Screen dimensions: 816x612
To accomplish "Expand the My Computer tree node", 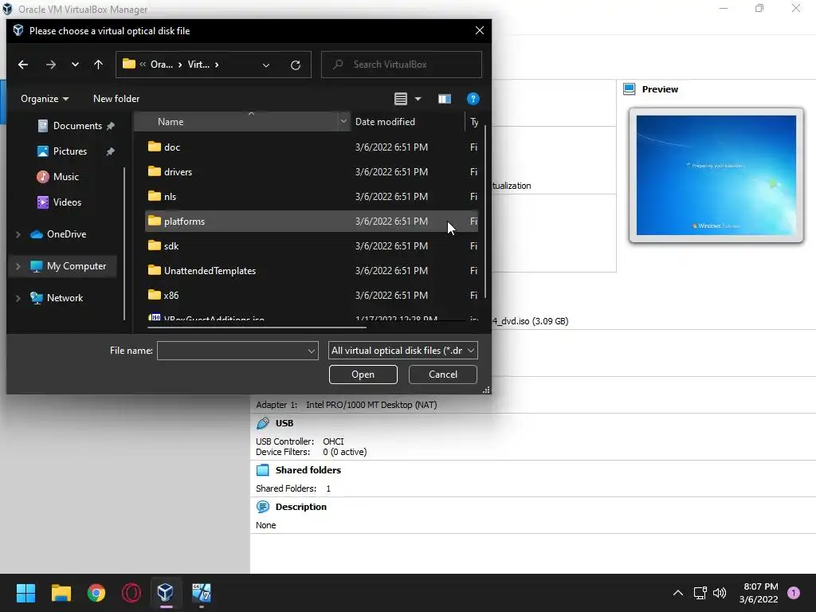I will tap(18, 266).
